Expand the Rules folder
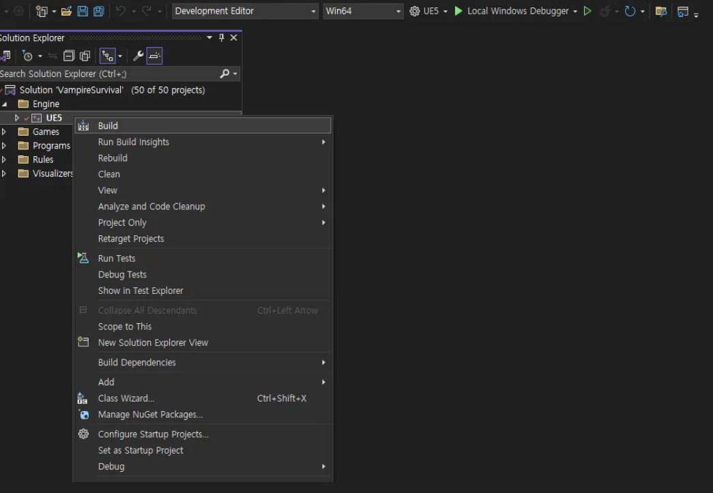Image resolution: width=713 pixels, height=493 pixels. coord(4,160)
